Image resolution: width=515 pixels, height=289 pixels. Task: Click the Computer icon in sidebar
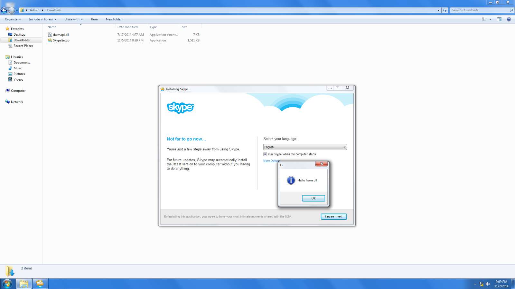coord(7,91)
